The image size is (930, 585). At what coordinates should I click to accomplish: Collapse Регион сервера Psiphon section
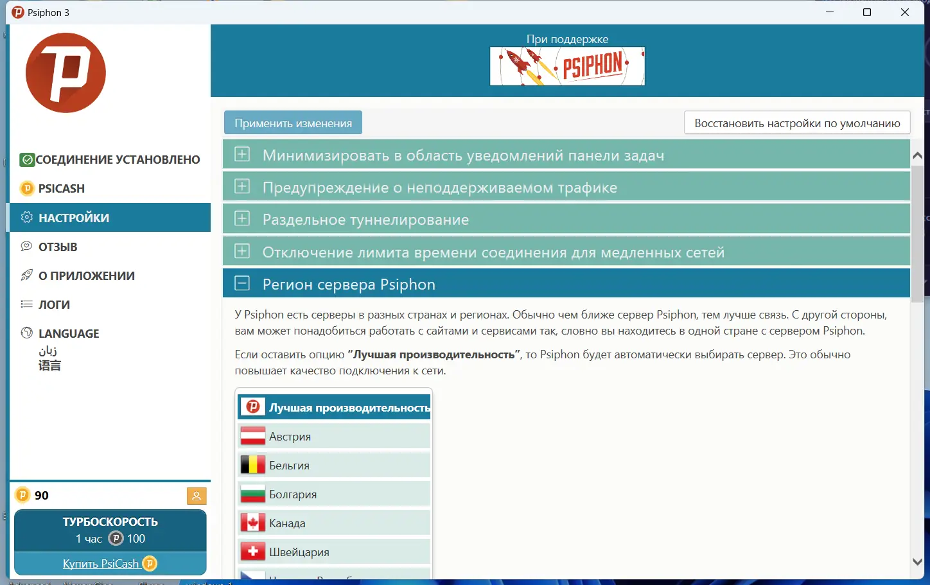(566, 284)
